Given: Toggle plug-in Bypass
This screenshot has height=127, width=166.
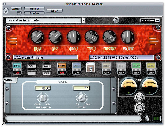Looking at the screenshot, I should pyautogui.click(x=16, y=9).
